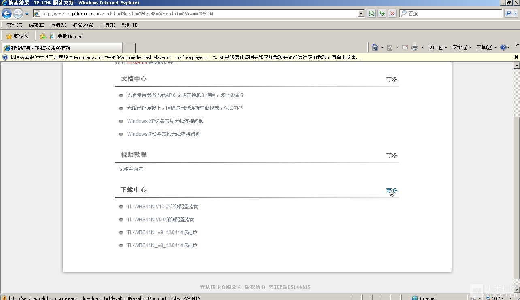
Task: Open the 工具(T) menu in menu bar
Action: [107, 25]
